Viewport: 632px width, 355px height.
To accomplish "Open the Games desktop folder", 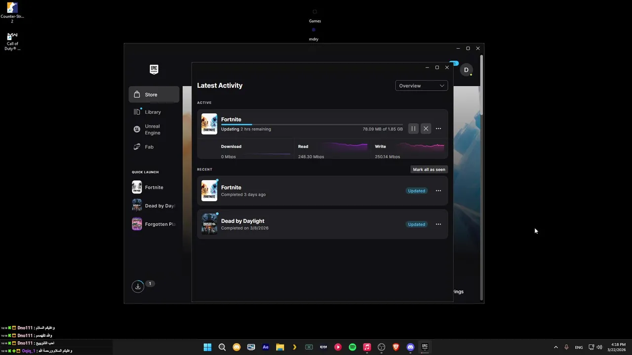I will (315, 16).
